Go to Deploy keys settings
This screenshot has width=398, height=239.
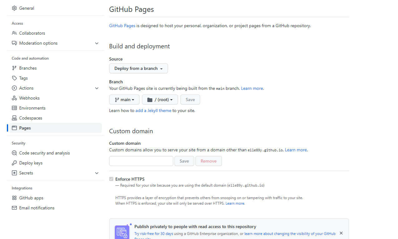[x=56, y=163]
